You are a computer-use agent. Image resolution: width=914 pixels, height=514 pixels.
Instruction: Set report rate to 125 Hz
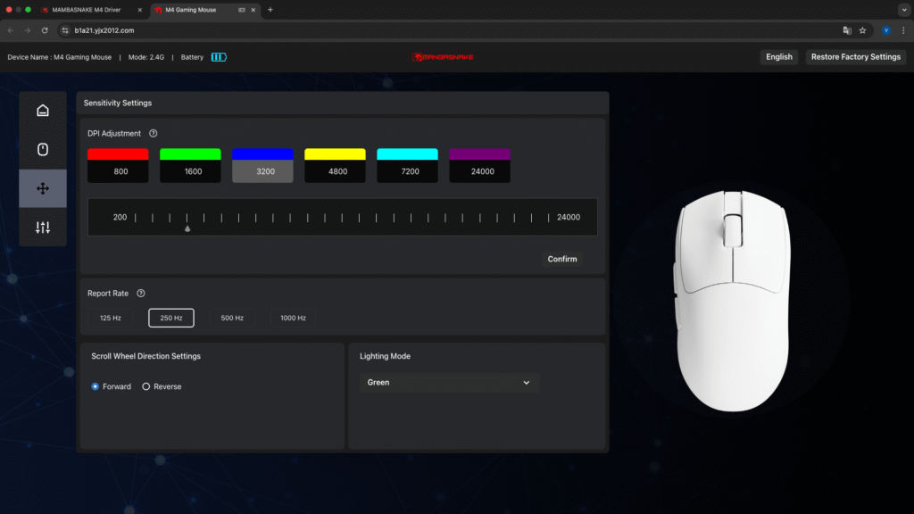[x=110, y=318]
